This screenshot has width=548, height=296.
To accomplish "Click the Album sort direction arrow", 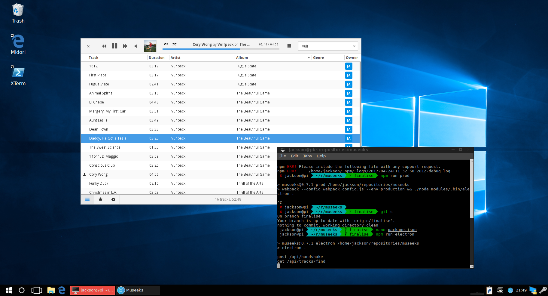I will [309, 58].
